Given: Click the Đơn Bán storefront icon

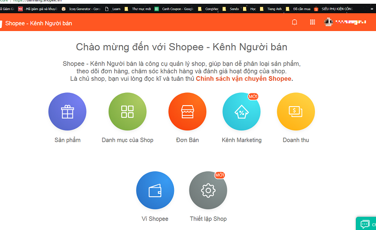Looking at the screenshot, I should pyautogui.click(x=187, y=112).
